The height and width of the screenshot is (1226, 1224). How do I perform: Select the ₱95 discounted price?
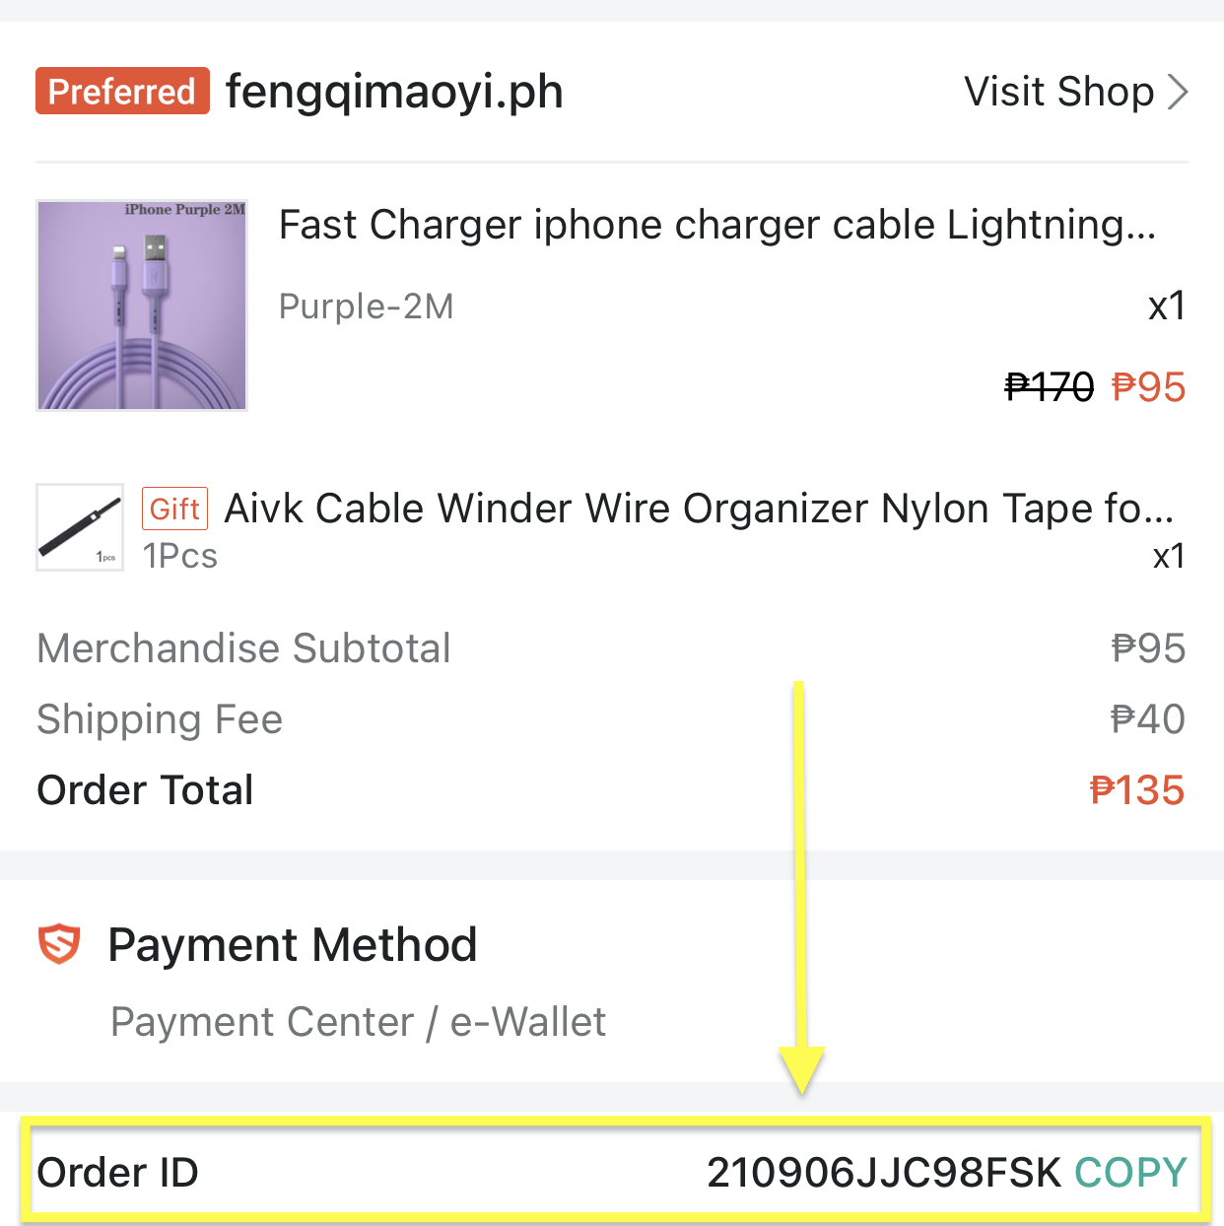1148,387
